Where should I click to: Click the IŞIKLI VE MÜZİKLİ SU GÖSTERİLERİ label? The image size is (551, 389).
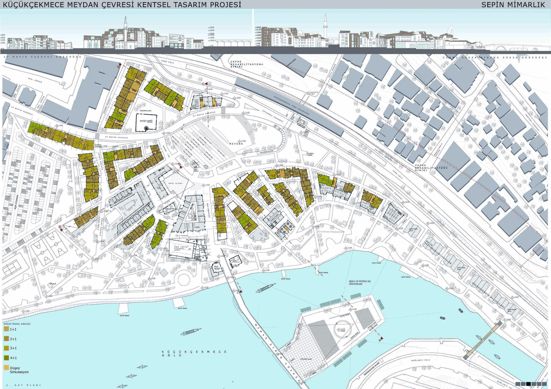(x=360, y=283)
